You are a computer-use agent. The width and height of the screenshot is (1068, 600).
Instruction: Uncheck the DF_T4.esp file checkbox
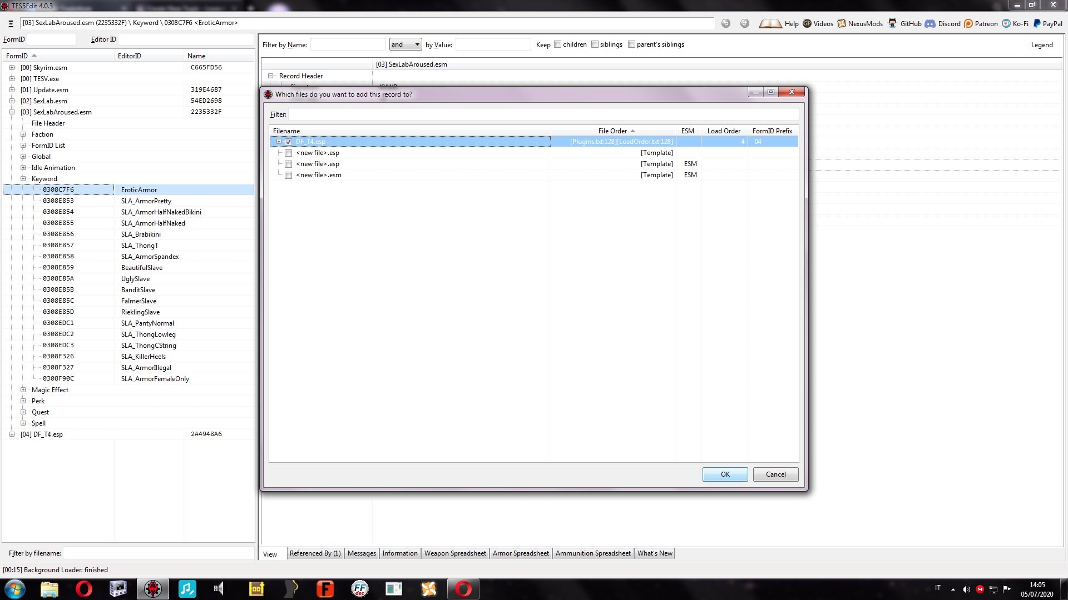coord(288,142)
